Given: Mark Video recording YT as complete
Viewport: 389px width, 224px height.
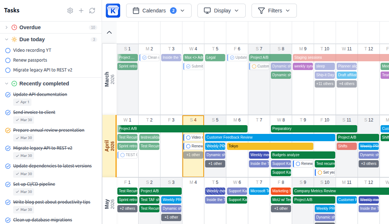Looking at the screenshot, I should (x=8, y=50).
